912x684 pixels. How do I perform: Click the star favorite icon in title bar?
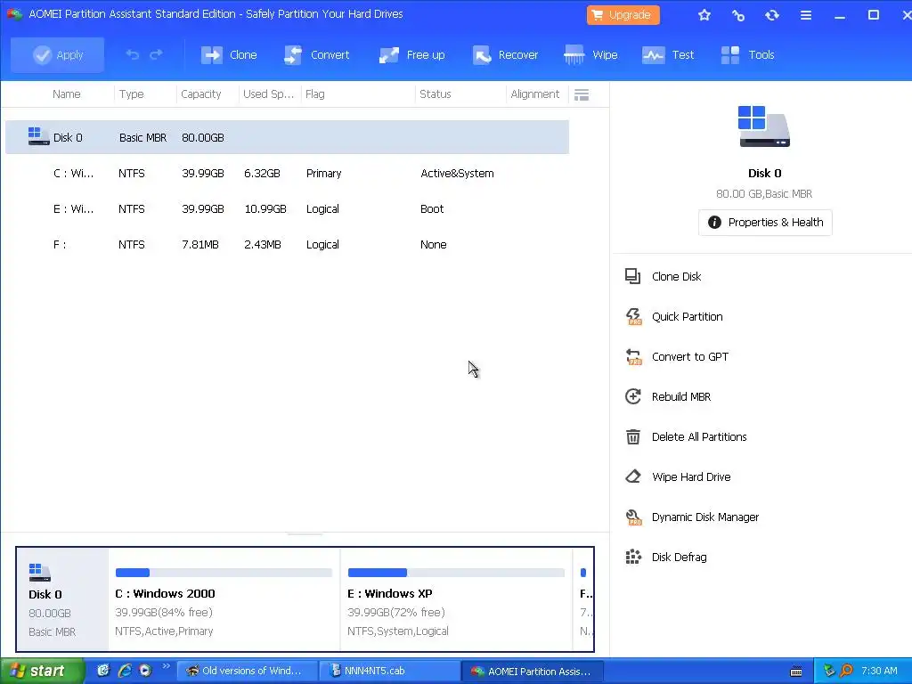point(704,15)
